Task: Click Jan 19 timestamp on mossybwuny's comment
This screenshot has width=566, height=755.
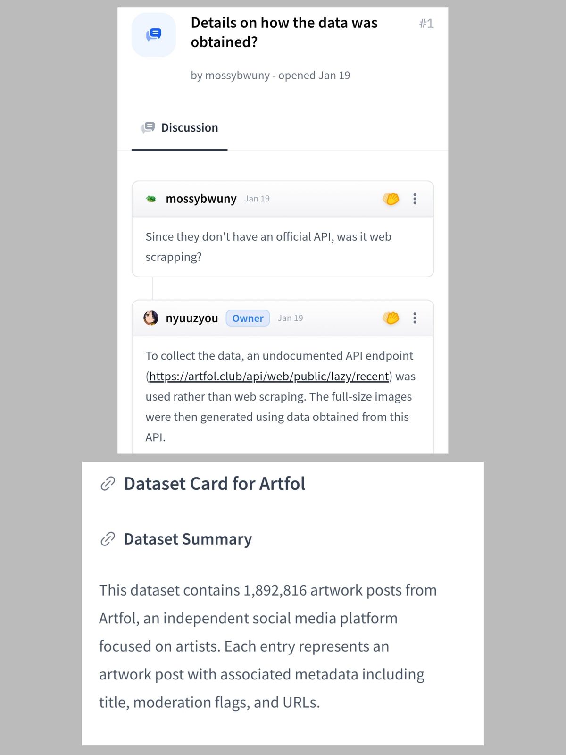Action: [x=257, y=199]
